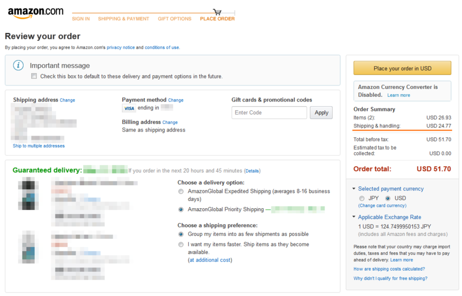Viewport: 462px width, 296px height.
Task: Select JPY as payment currency
Action: click(362, 198)
